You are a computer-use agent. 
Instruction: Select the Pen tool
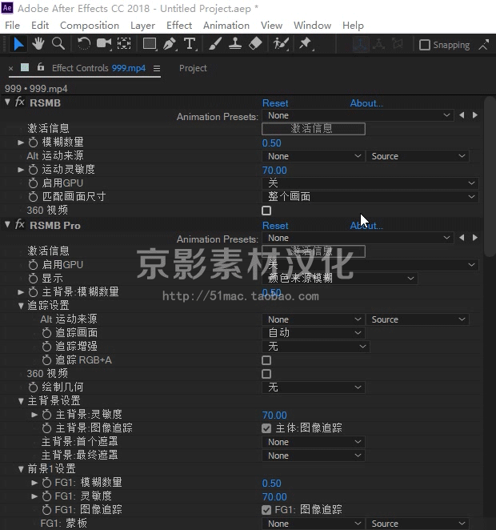pyautogui.click(x=170, y=44)
